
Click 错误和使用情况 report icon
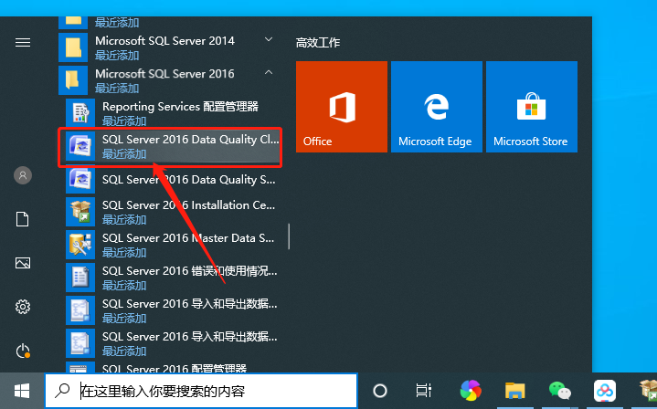pyautogui.click(x=80, y=278)
